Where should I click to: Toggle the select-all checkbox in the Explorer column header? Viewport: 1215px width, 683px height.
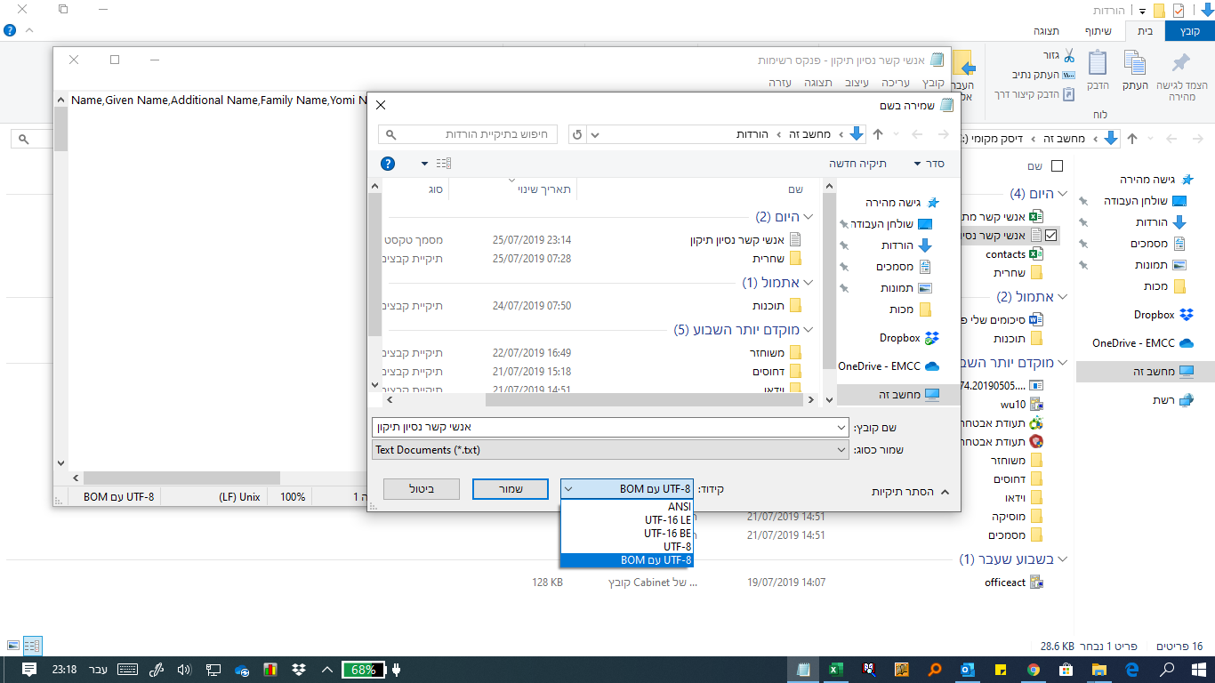[1057, 165]
